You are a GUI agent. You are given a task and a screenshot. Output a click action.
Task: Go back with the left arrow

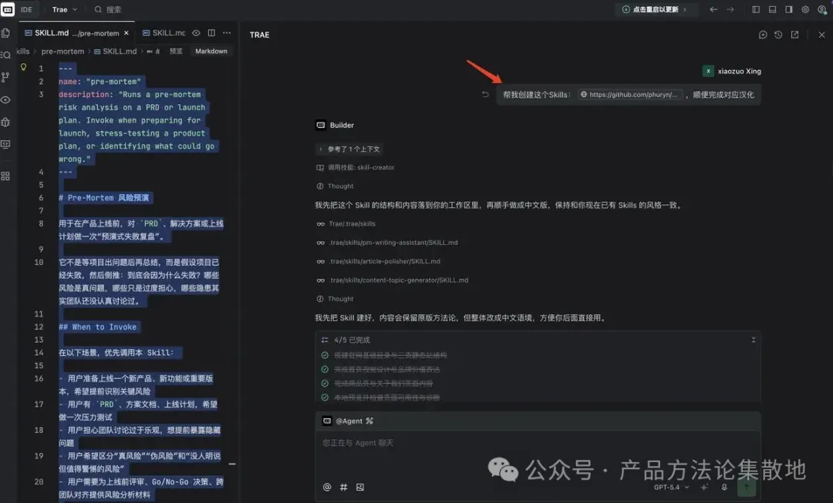(x=713, y=9)
